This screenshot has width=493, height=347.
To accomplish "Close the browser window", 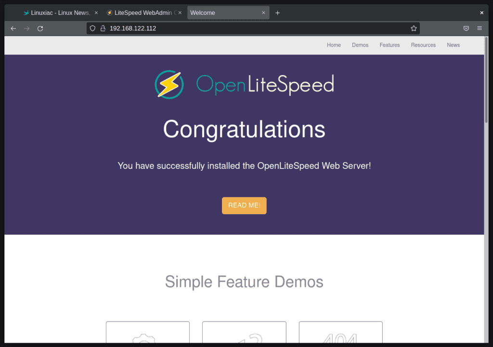I will click(x=481, y=13).
